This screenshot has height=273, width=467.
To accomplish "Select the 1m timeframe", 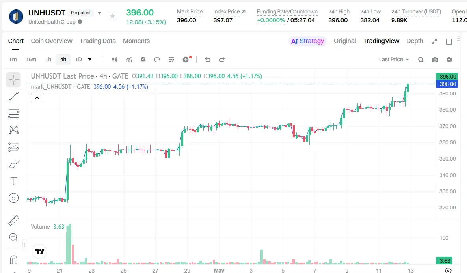I will click(13, 59).
